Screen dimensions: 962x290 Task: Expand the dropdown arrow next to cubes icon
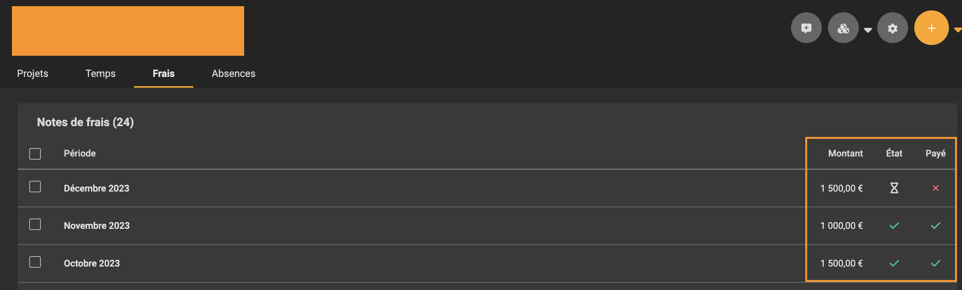tap(868, 30)
